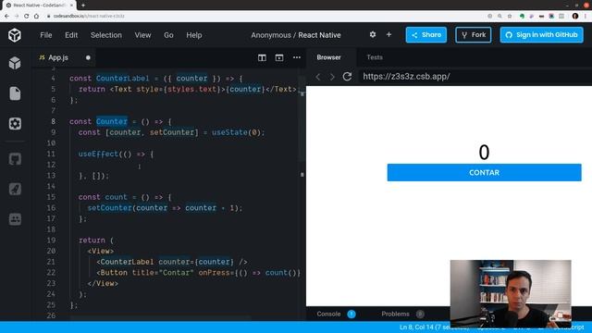592x333 pixels.
Task: Create new sandbox with plus icon
Action: pyautogui.click(x=388, y=35)
